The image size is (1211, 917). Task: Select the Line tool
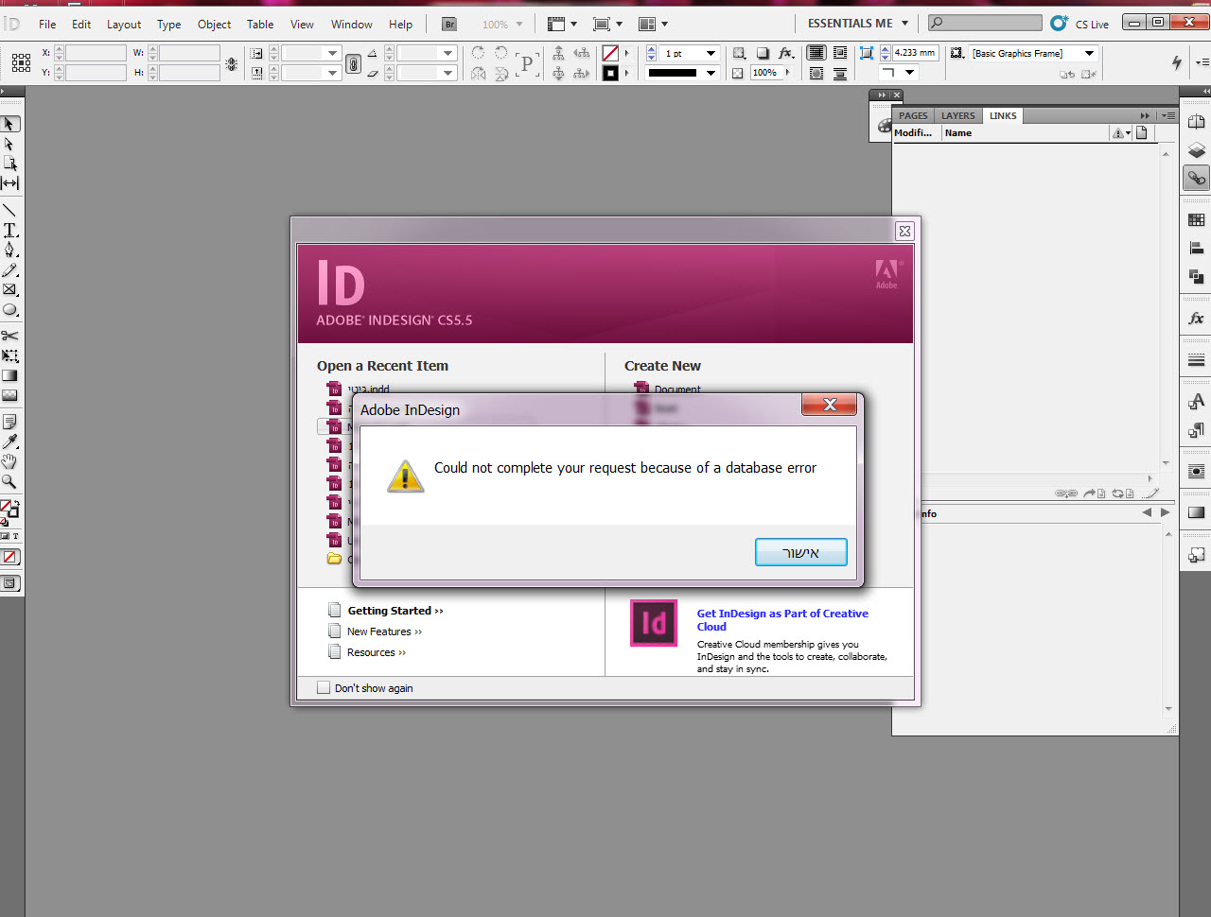9,210
